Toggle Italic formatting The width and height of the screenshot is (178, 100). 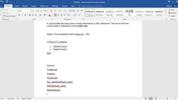tap(22, 15)
